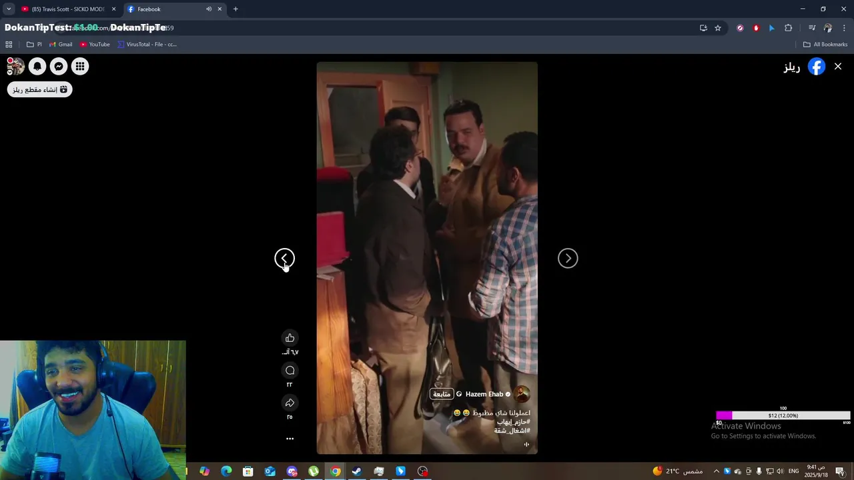This screenshot has height=480, width=854.
Task: Open your account profile picture menu
Action: (x=15, y=66)
